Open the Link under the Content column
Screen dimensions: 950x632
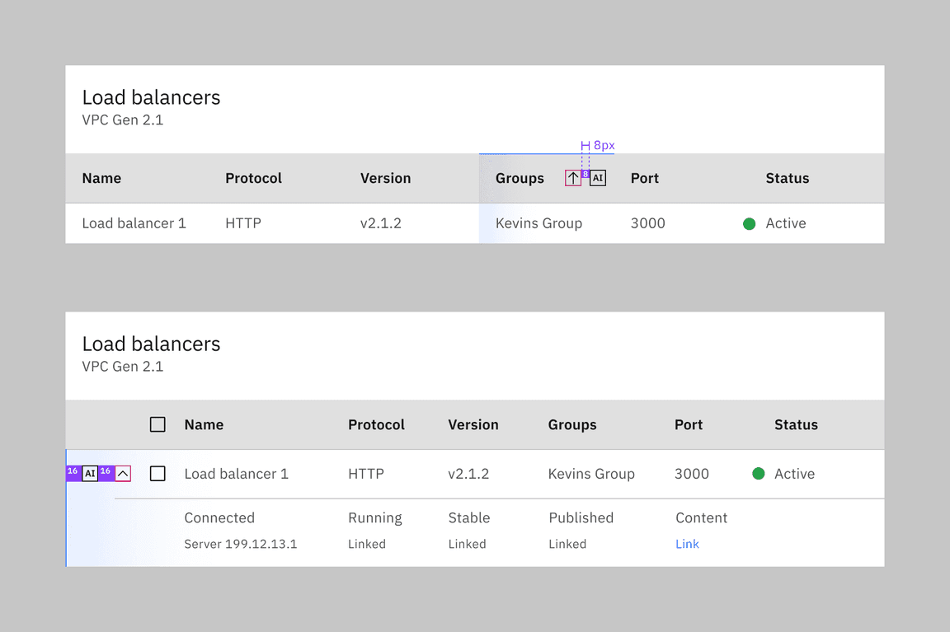coord(687,544)
